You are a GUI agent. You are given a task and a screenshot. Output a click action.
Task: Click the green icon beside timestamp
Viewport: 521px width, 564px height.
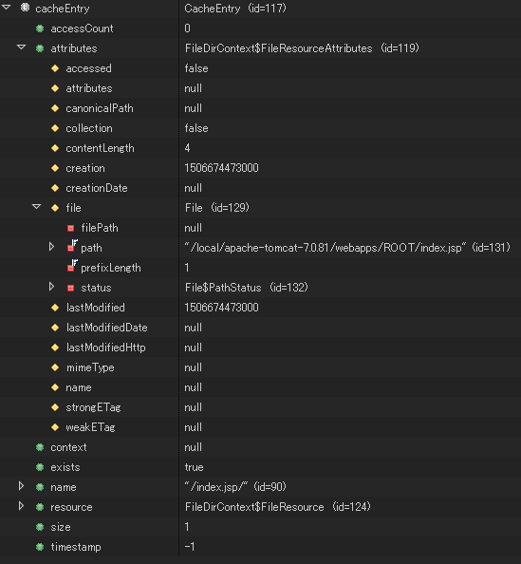pos(40,547)
